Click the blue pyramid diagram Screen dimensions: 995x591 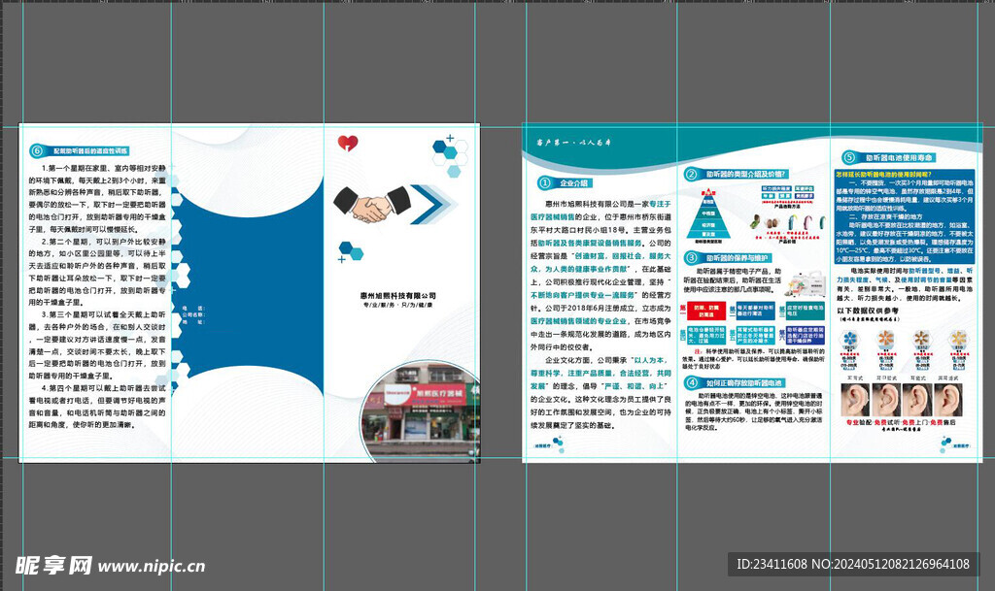click(708, 213)
